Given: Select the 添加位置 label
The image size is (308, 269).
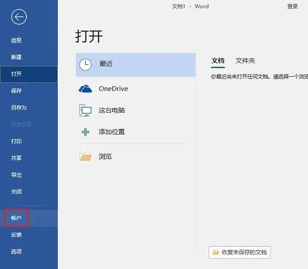Looking at the screenshot, I should pyautogui.click(x=112, y=132).
